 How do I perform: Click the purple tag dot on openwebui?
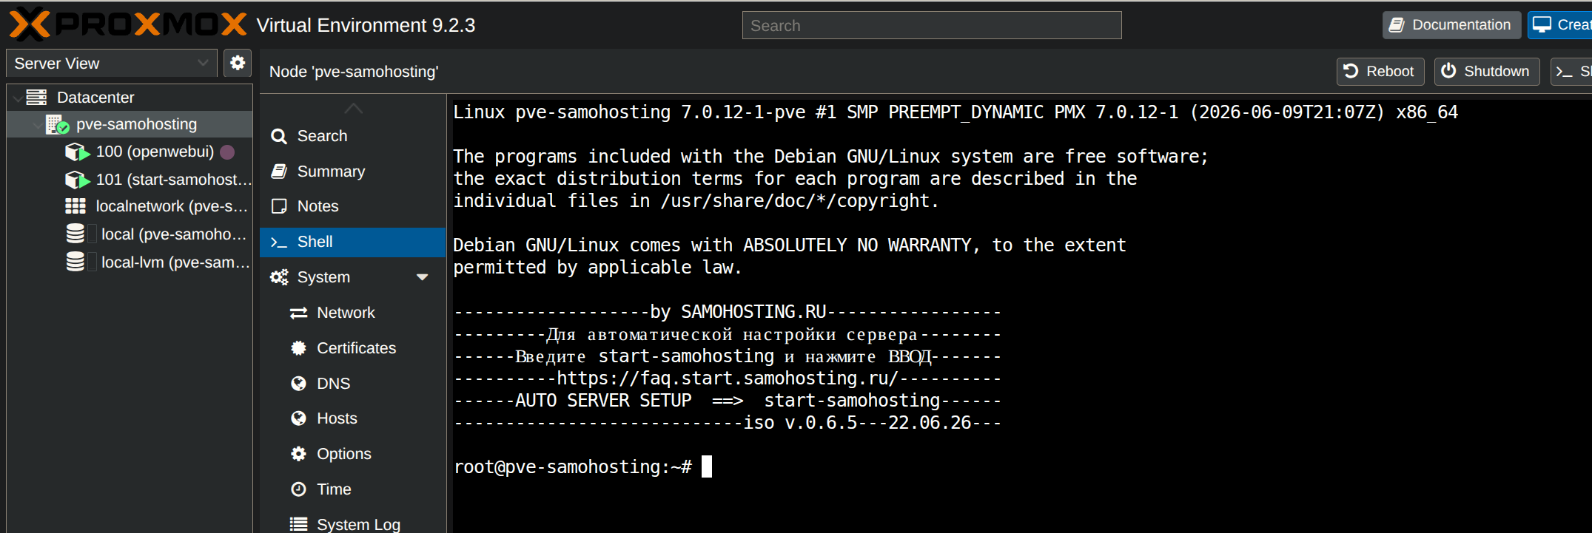pos(227,152)
